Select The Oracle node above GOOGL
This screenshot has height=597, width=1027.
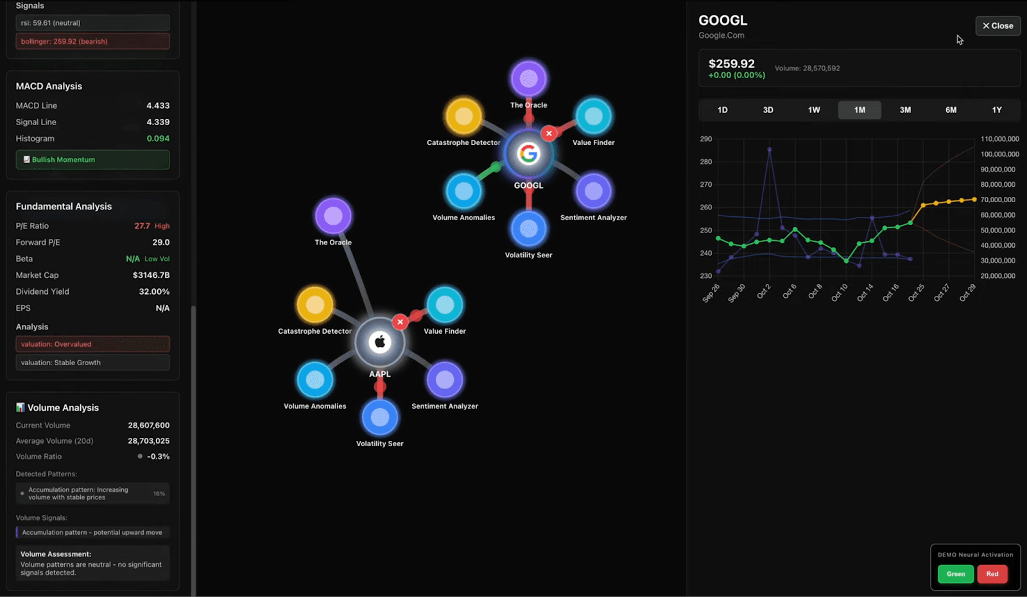coord(528,78)
